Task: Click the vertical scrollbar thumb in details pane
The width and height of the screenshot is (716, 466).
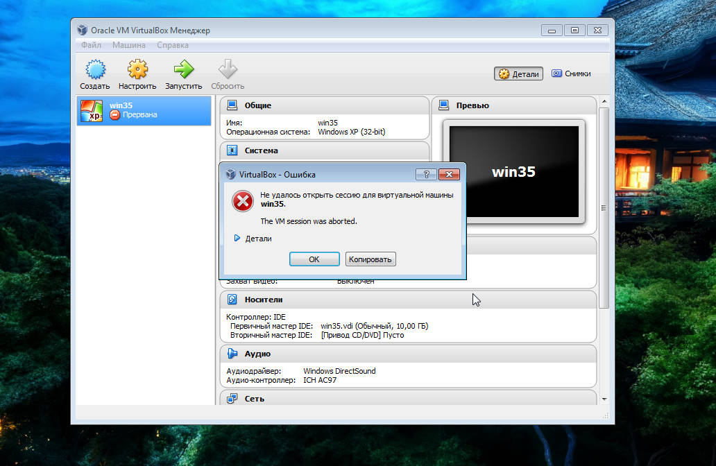Action: click(x=604, y=207)
